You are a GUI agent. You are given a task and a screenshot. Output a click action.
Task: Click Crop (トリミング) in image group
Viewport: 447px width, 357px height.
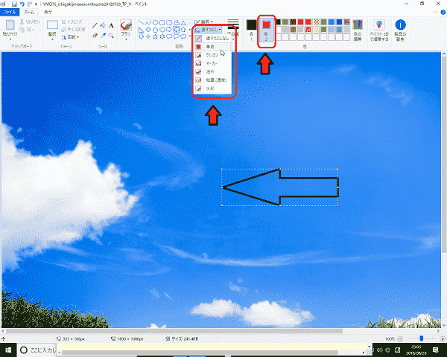(x=72, y=22)
